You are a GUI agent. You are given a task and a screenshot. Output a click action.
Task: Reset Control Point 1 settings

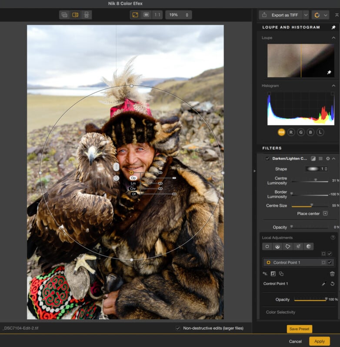point(332,284)
